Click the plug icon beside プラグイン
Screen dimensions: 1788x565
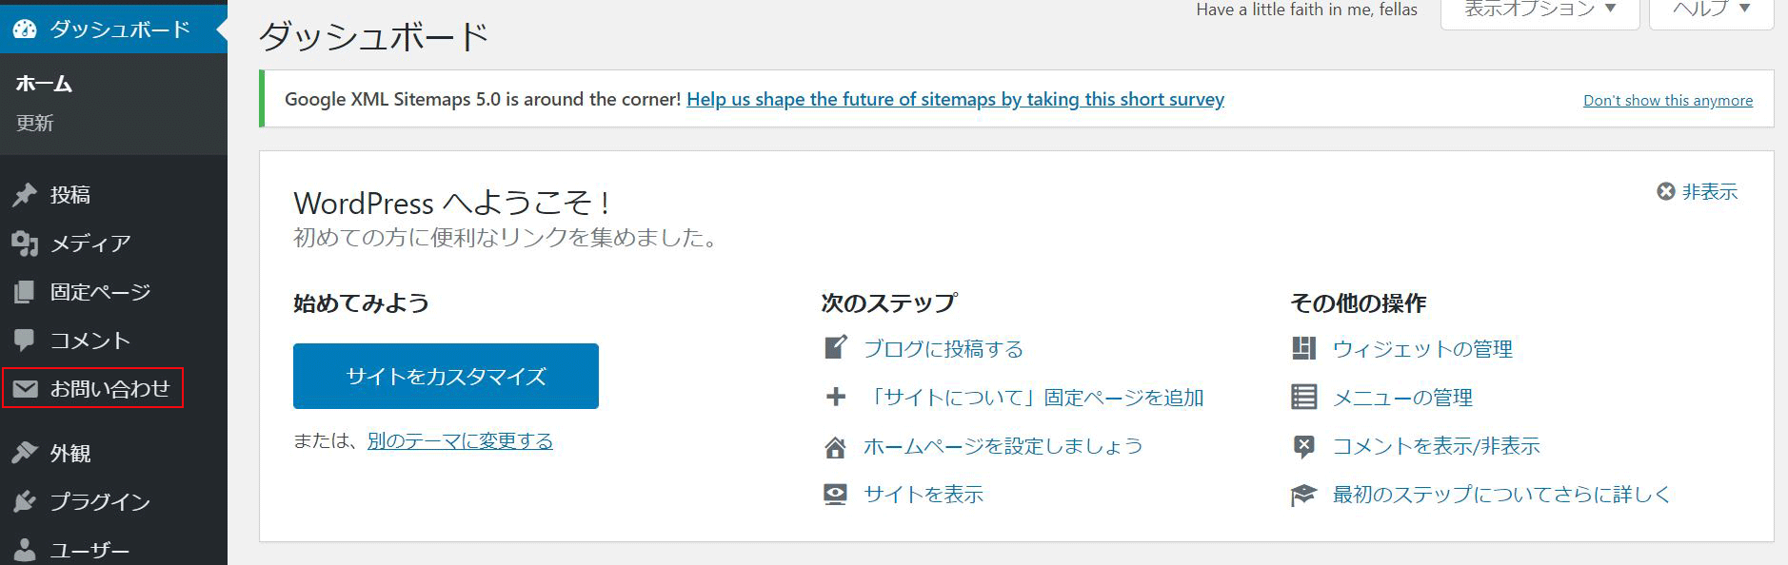25,502
